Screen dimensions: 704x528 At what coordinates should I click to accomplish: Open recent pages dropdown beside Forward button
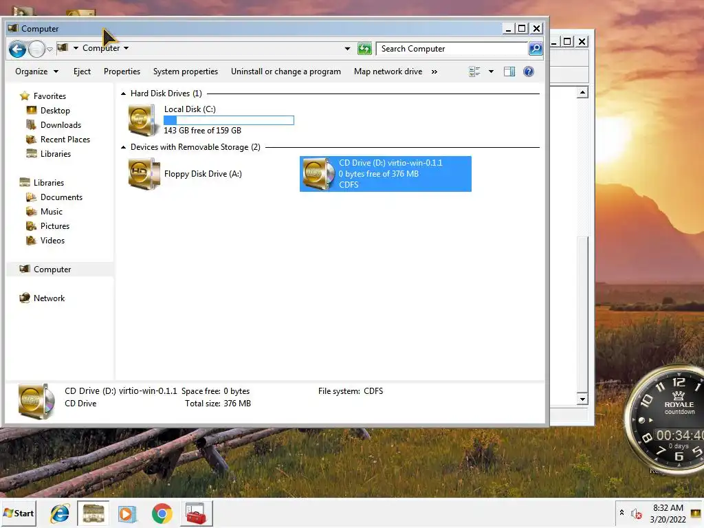[49, 49]
